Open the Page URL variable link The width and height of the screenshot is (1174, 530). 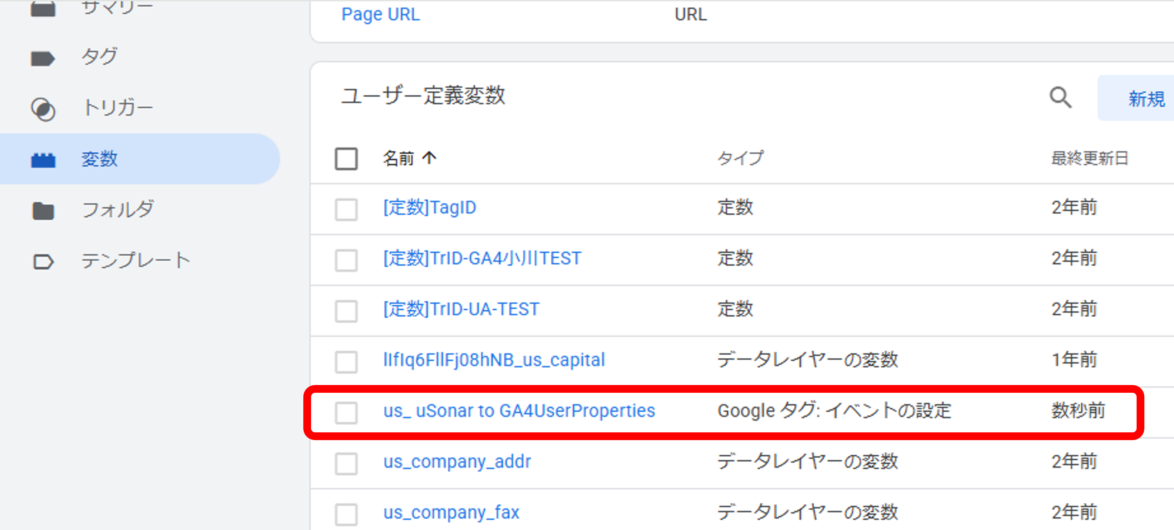380,14
